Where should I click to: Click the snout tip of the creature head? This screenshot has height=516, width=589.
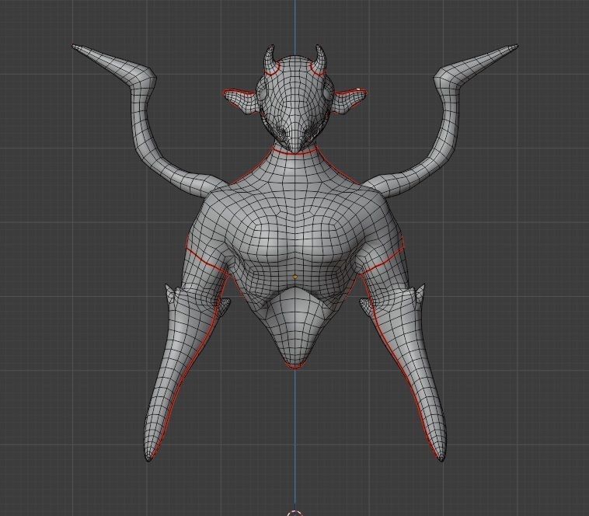tap(294, 147)
